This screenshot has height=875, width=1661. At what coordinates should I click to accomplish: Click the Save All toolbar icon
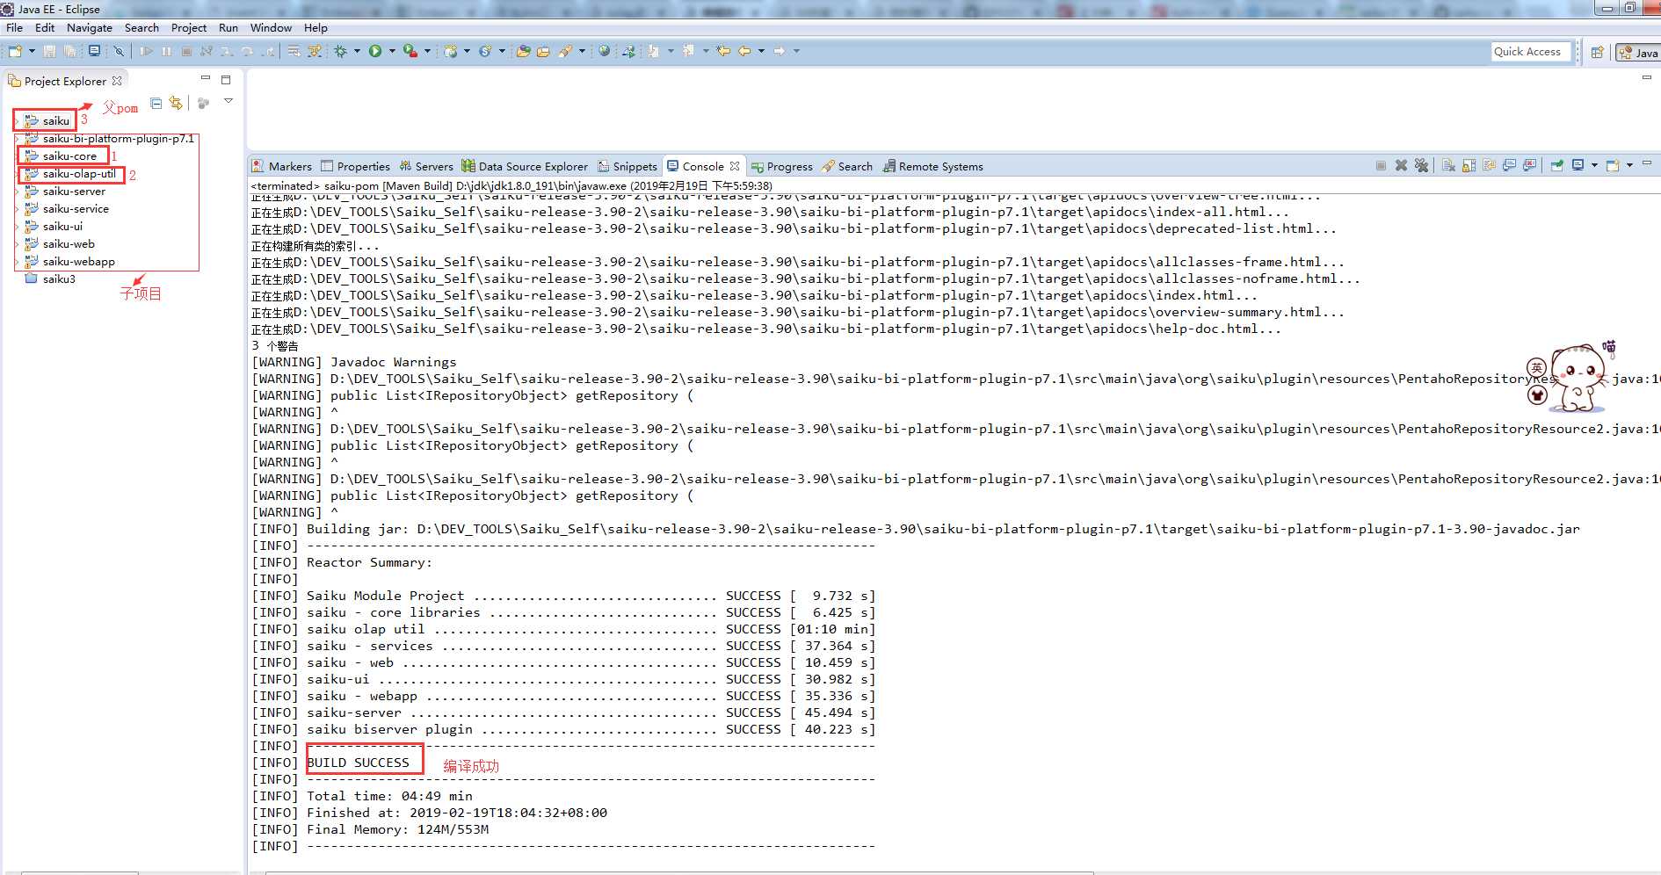[x=69, y=51]
